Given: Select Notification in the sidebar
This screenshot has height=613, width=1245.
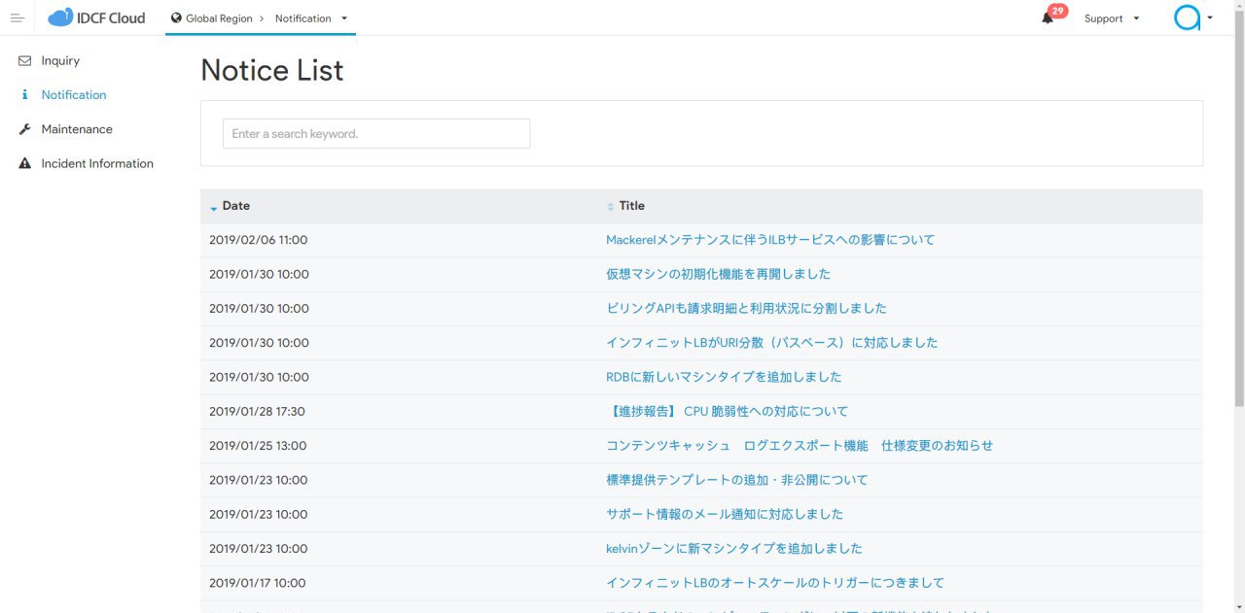Looking at the screenshot, I should (x=74, y=95).
